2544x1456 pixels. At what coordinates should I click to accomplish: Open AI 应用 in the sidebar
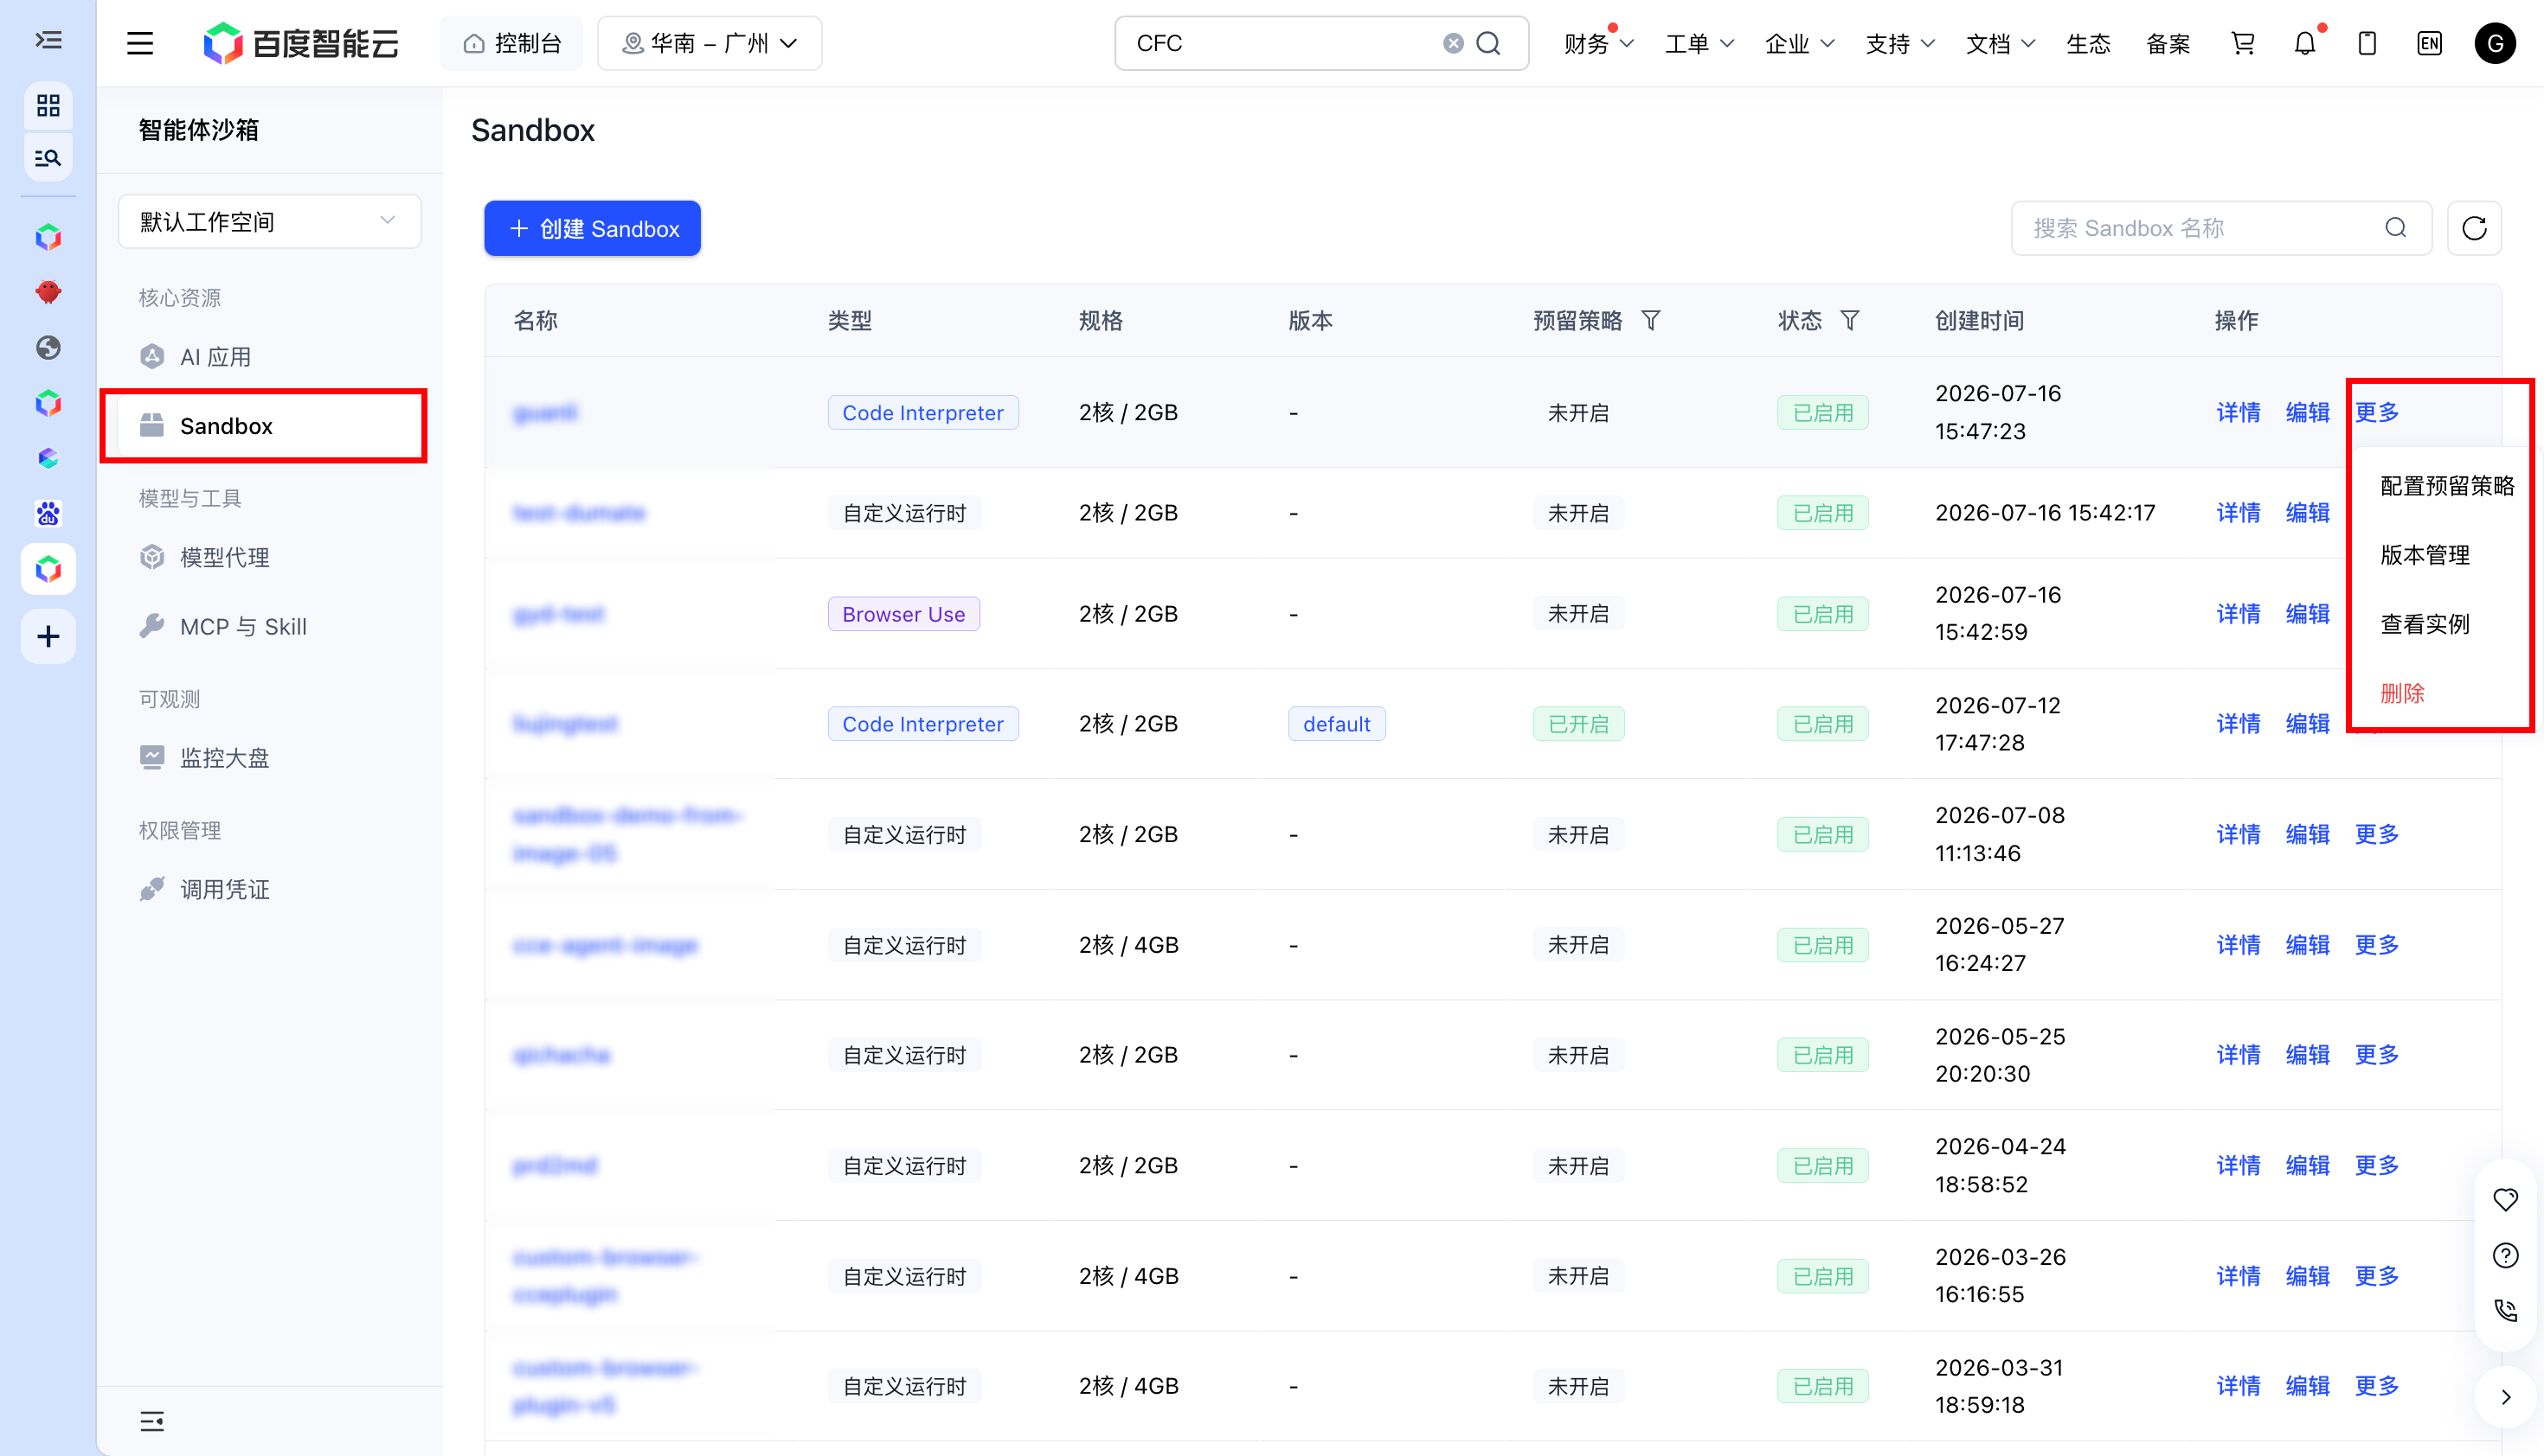click(x=269, y=357)
